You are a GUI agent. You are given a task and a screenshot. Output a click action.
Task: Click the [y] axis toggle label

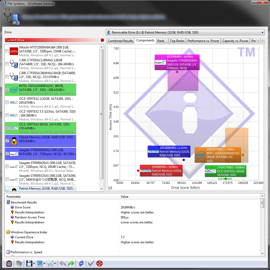click(110, 188)
